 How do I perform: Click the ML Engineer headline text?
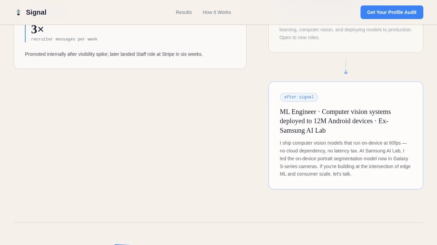335,121
